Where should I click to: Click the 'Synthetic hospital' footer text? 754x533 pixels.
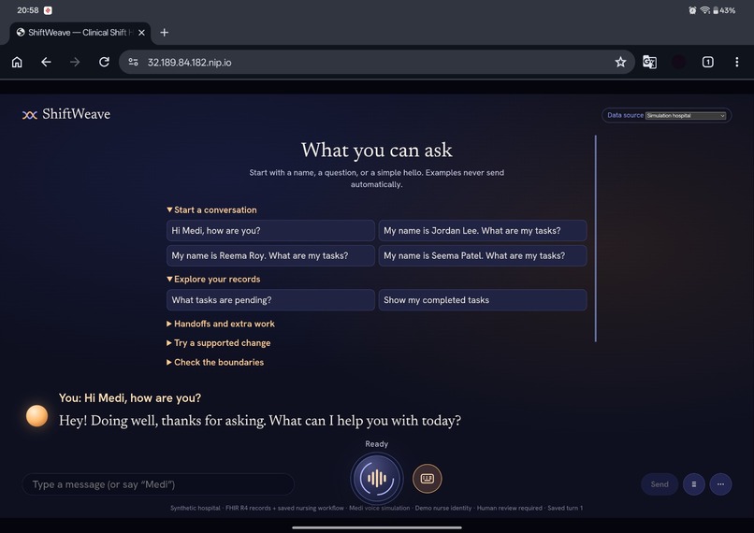(195, 508)
